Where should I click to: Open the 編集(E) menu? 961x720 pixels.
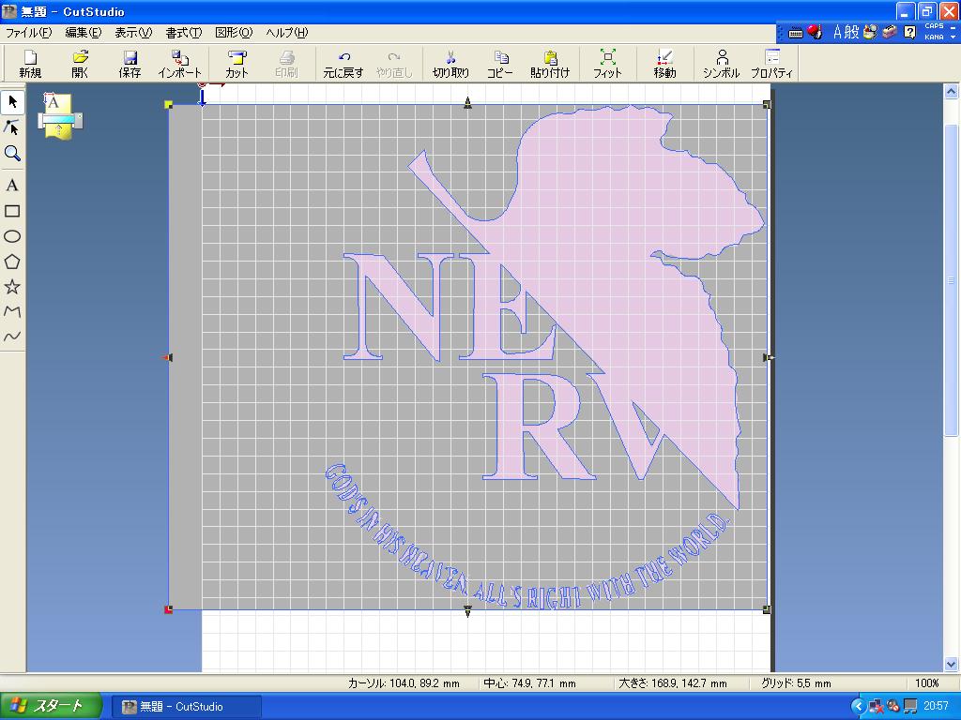[83, 33]
